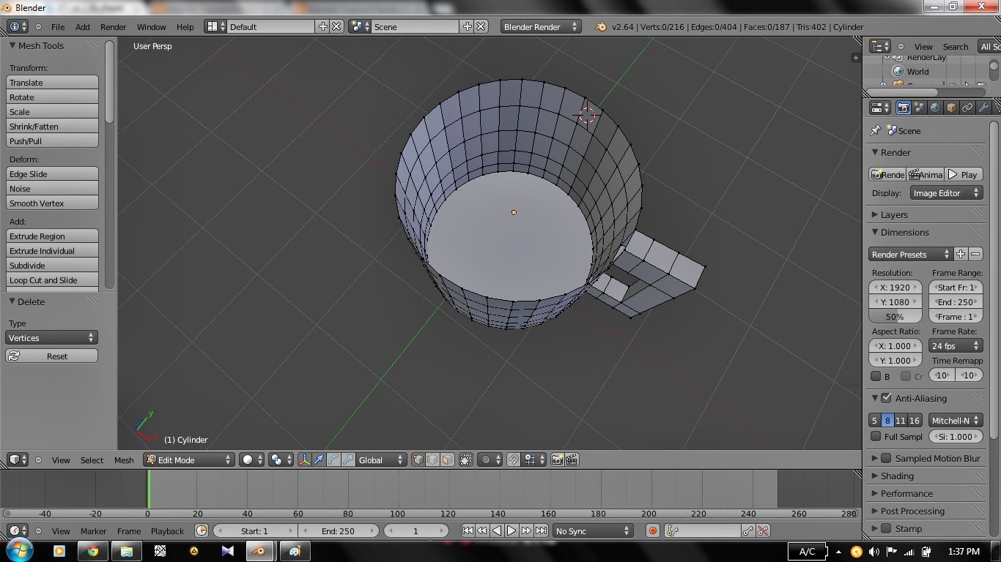Screen dimensions: 1001x562
Task: Click the Extrude Region button
Action: click(x=52, y=236)
